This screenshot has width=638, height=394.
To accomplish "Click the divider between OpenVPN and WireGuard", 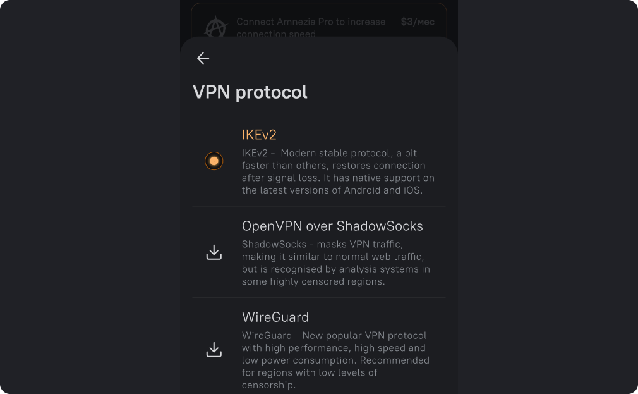I will click(319, 297).
